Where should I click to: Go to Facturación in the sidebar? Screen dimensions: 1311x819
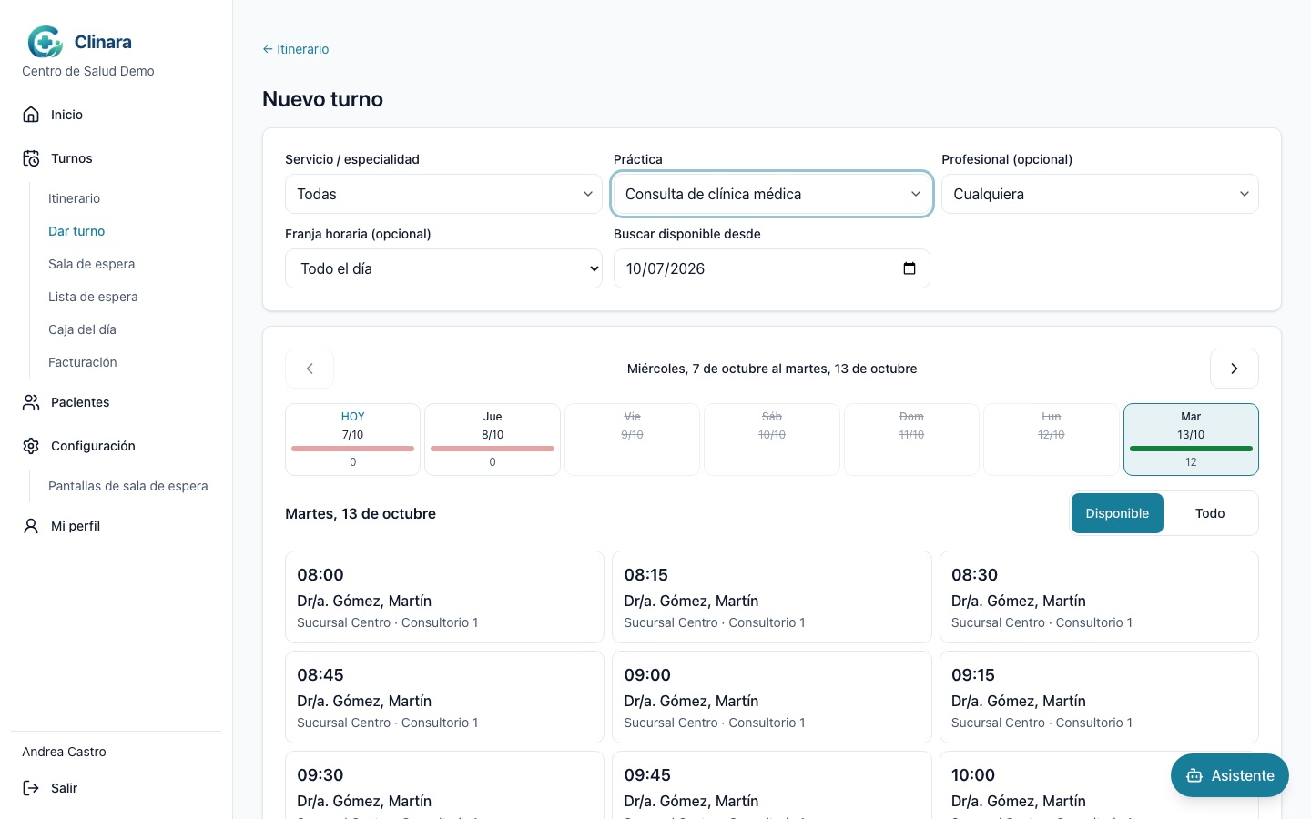click(83, 362)
